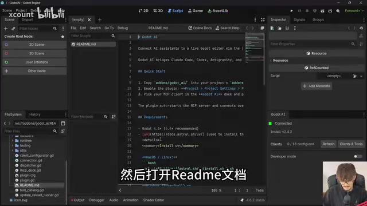Screen dimensions: 367x206
Task: Open the script Debug menu
Action: click(123, 28)
